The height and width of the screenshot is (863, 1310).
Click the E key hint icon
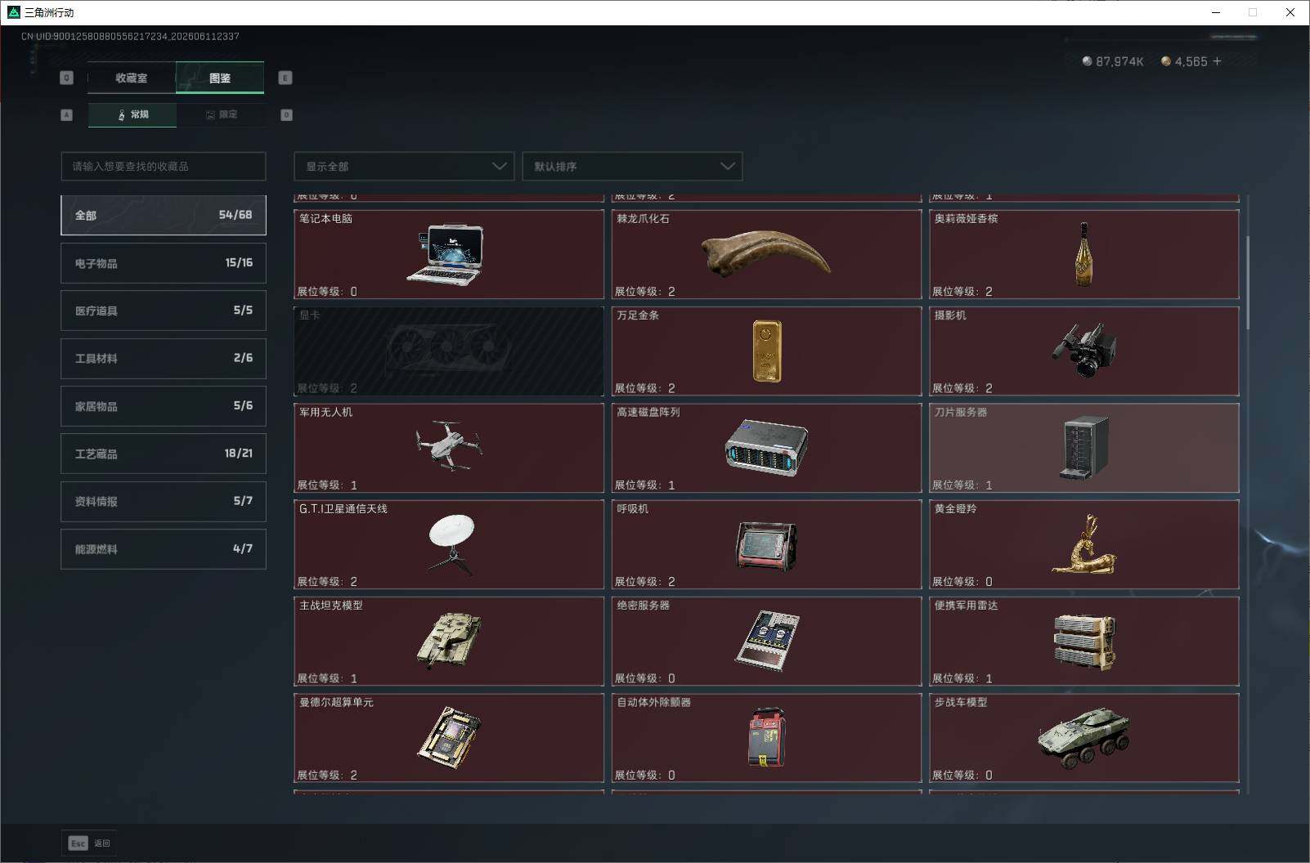coord(285,78)
